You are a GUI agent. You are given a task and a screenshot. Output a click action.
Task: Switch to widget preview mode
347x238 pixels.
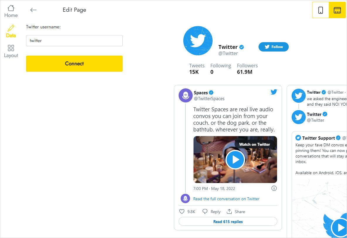point(337,10)
